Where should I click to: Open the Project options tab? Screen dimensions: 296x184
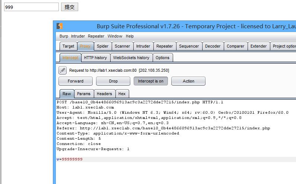[283, 46]
